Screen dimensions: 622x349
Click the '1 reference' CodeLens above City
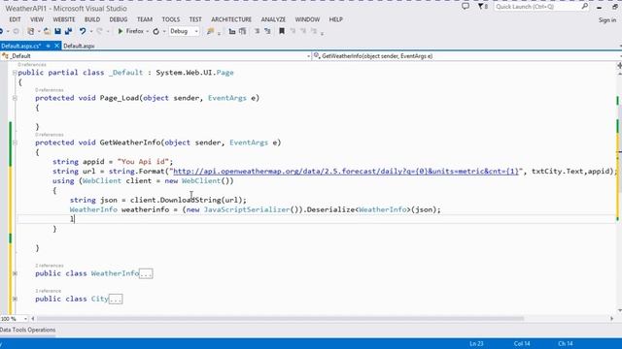[48, 291]
